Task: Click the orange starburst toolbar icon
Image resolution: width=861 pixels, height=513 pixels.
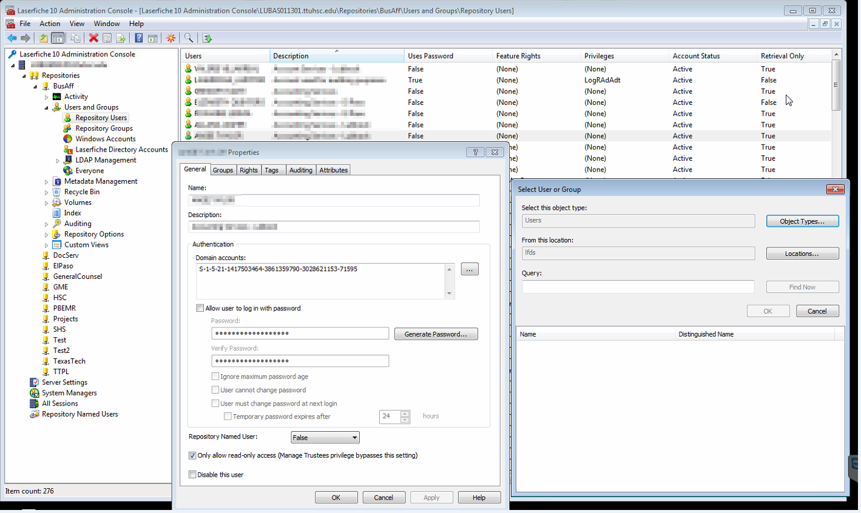Action: click(171, 38)
